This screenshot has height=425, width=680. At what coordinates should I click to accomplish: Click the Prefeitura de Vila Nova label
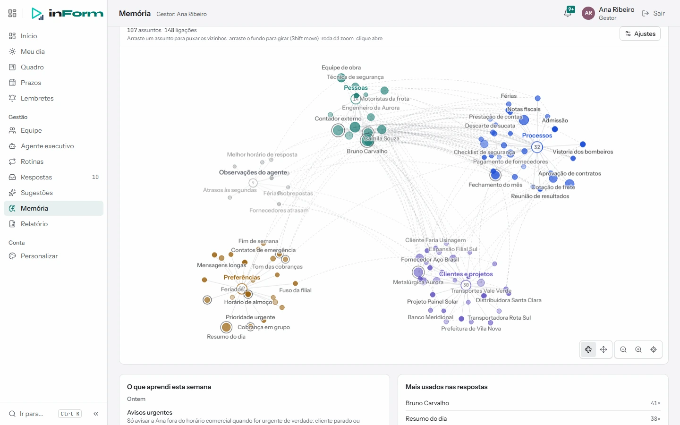pos(471,328)
